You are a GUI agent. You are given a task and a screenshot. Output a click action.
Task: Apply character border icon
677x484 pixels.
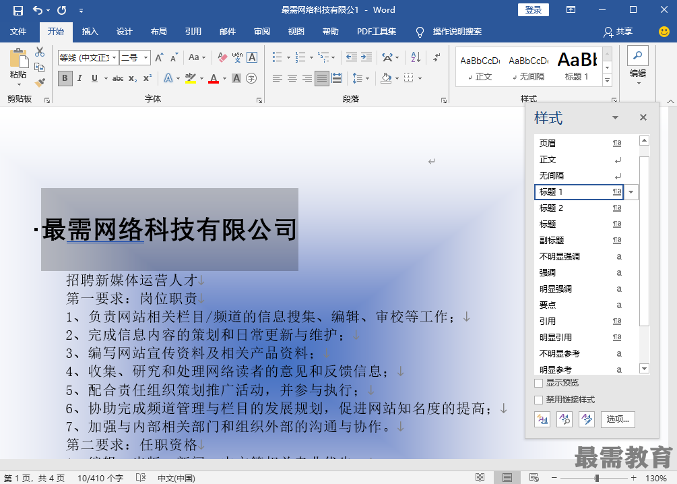click(x=252, y=57)
